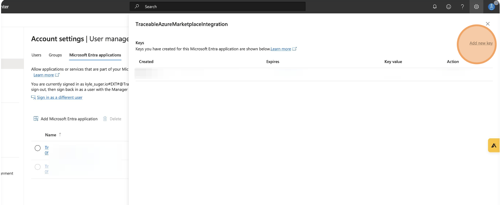Click the search magnifier icon
Screen dimensions: 500x205
pos(137,7)
